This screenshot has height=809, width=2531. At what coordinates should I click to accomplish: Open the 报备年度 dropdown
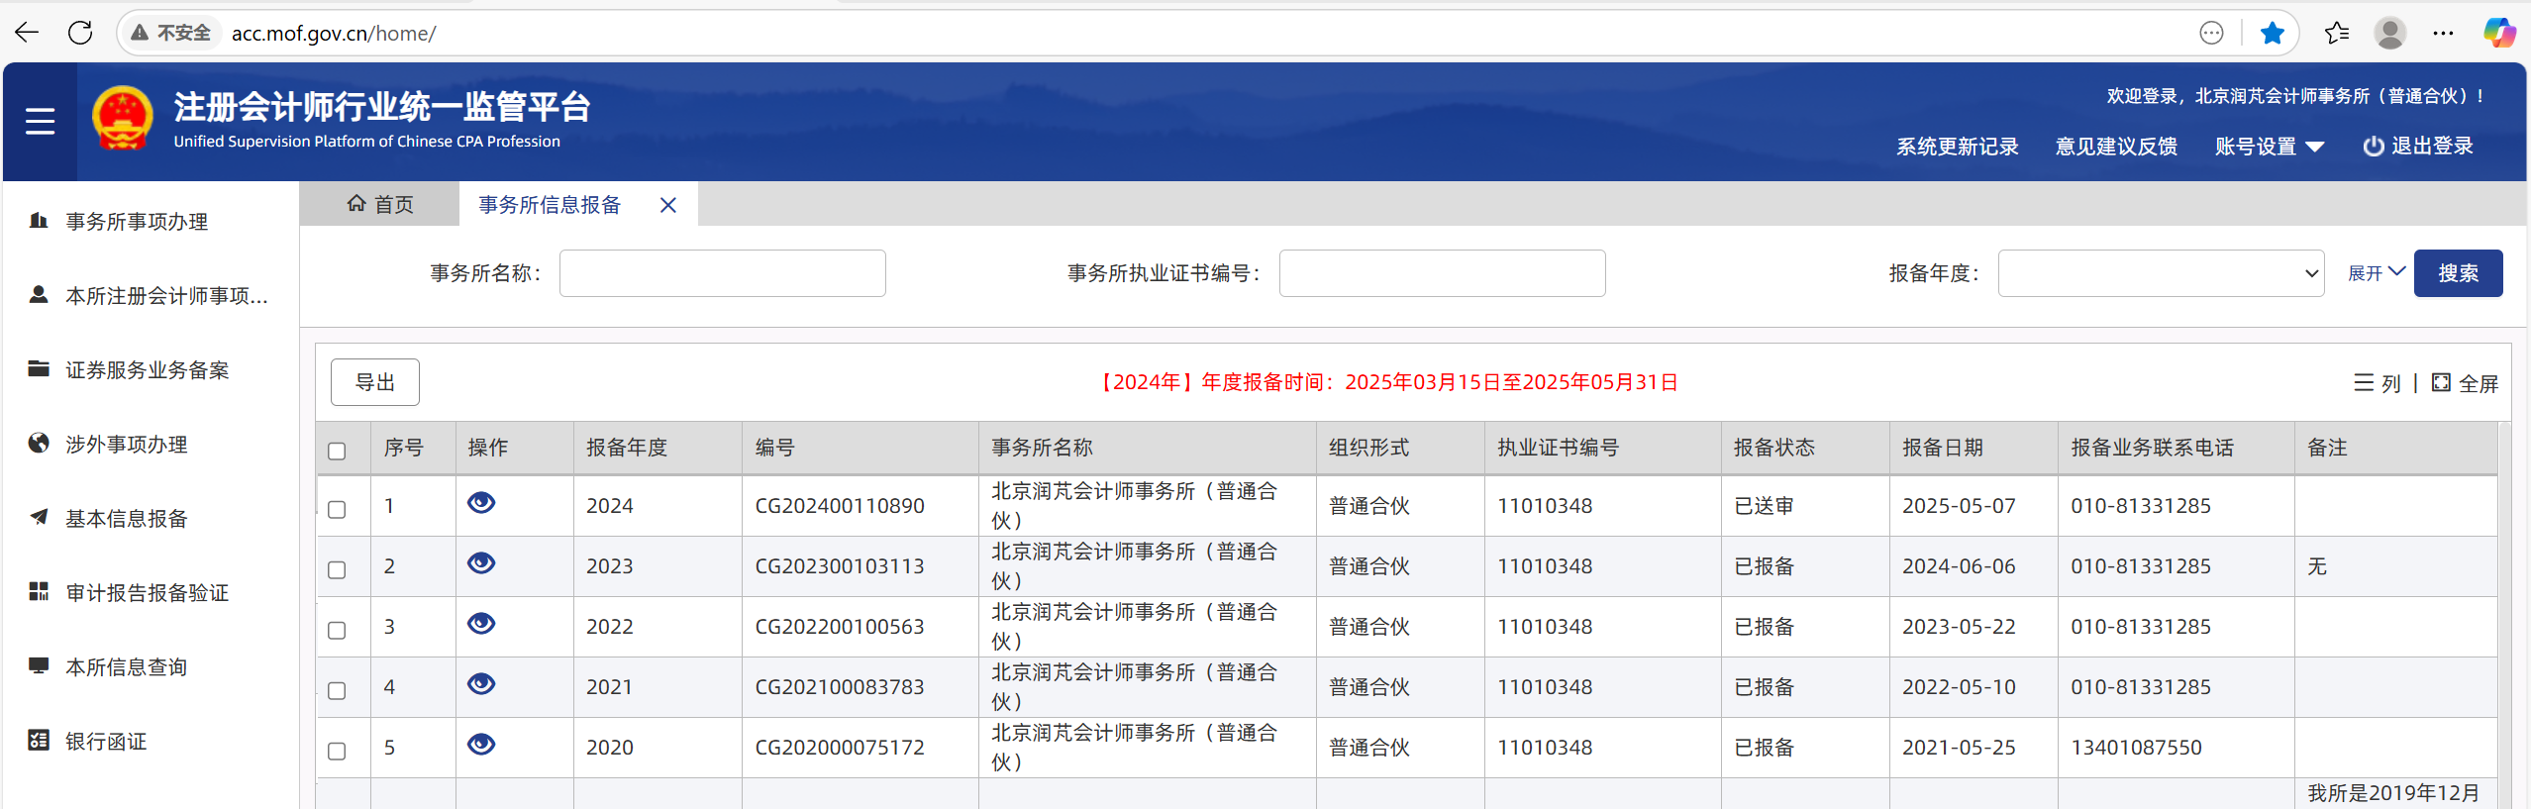click(x=2161, y=273)
